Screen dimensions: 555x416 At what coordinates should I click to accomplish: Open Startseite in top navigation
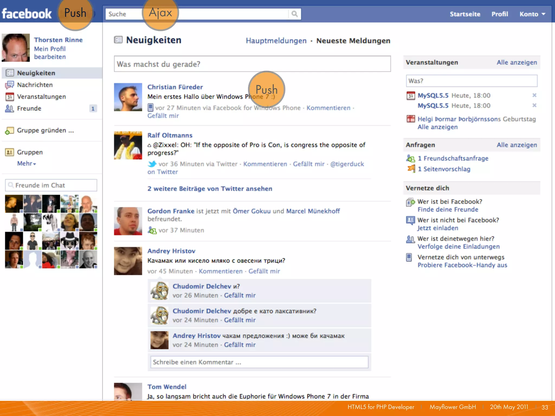(465, 14)
